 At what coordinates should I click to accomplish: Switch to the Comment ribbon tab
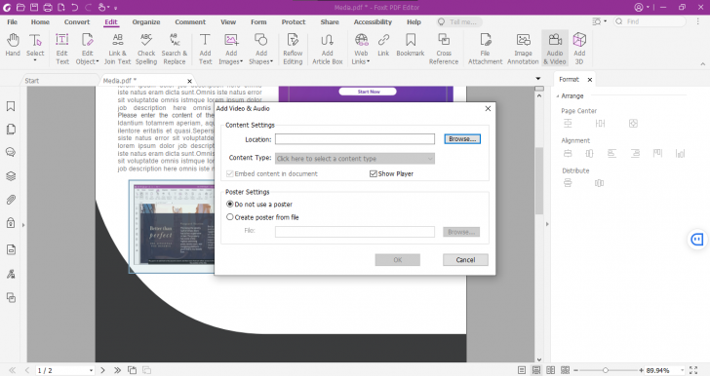[190, 21]
